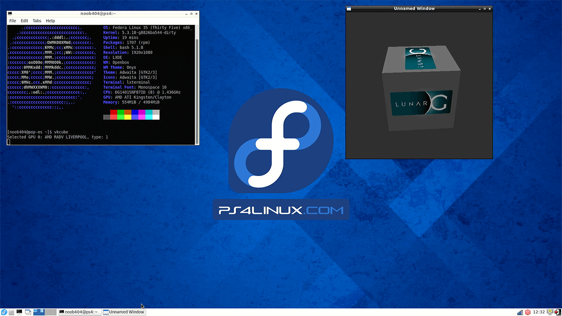Click the monitor display launcher icon

(19, 312)
